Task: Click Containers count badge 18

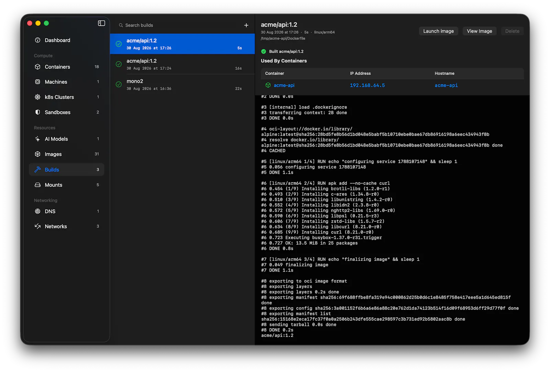Action: (97, 67)
